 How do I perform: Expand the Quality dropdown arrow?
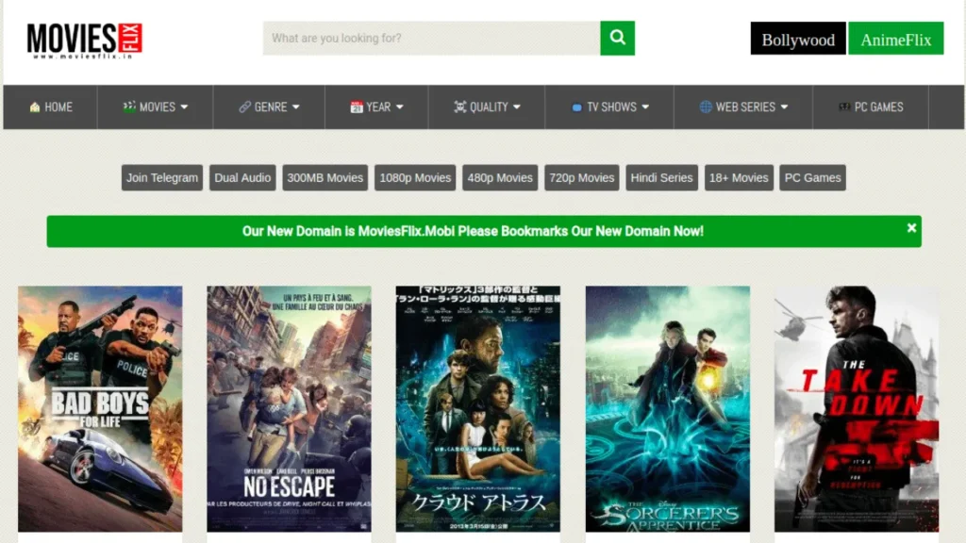coord(517,107)
